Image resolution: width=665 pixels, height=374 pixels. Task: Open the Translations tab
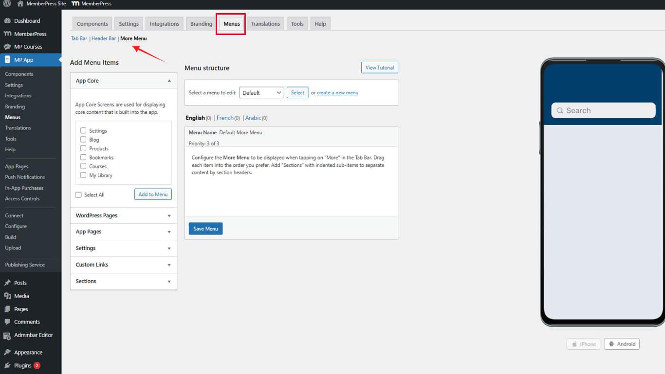265,24
